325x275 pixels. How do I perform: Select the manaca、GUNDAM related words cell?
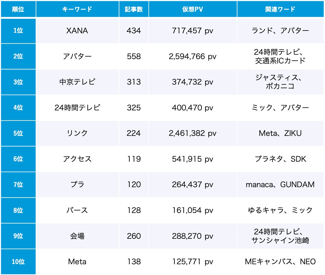coord(280,185)
